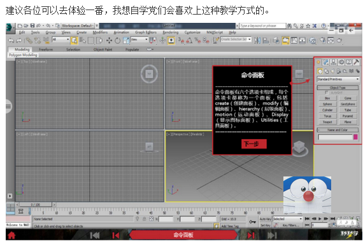Enable the AutoGrid checkbox
Image resolution: width=363 pixels, height=245 pixels.
[327, 93]
